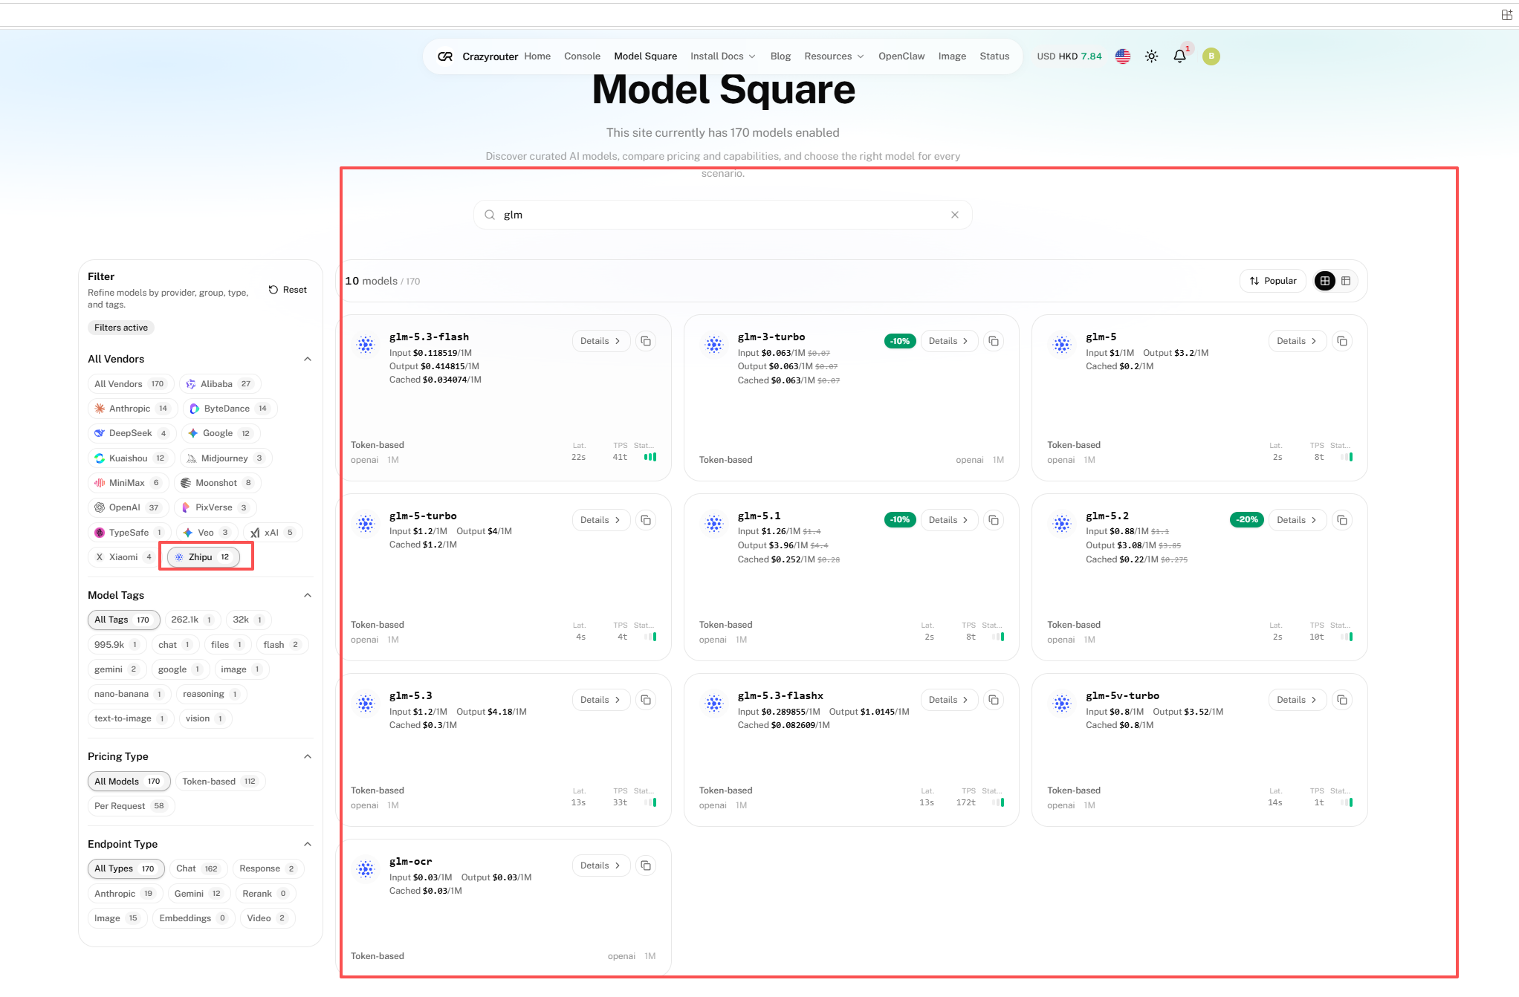The image size is (1519, 997).
Task: Copy the glm-5.3-flash model name
Action: (x=646, y=341)
